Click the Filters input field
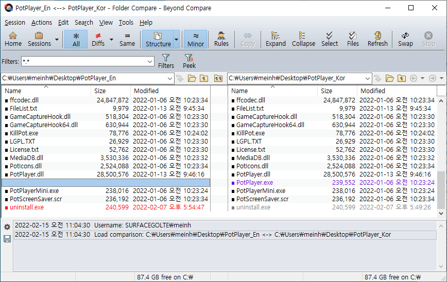Screen dimensions: 447x282 (x=84, y=62)
